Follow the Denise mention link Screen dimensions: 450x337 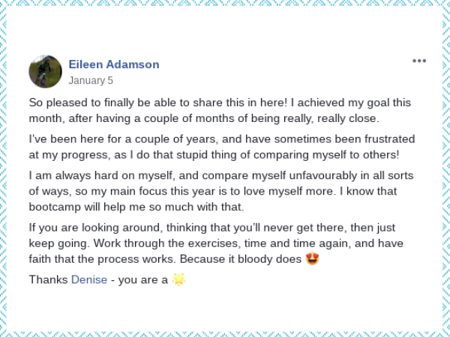tap(89, 279)
